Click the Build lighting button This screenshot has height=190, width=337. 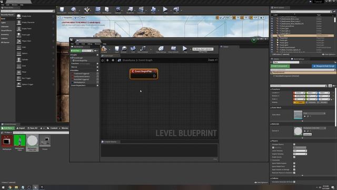(x=153, y=10)
